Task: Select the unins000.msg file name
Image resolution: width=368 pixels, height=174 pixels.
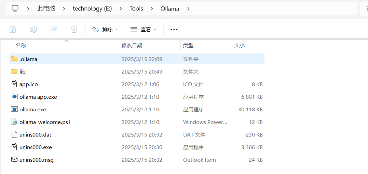Action: point(37,160)
